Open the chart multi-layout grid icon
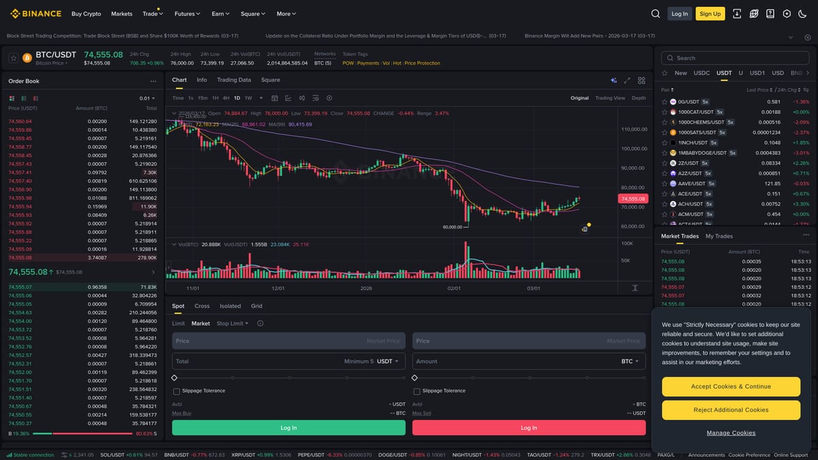The height and width of the screenshot is (460, 818). [641, 80]
